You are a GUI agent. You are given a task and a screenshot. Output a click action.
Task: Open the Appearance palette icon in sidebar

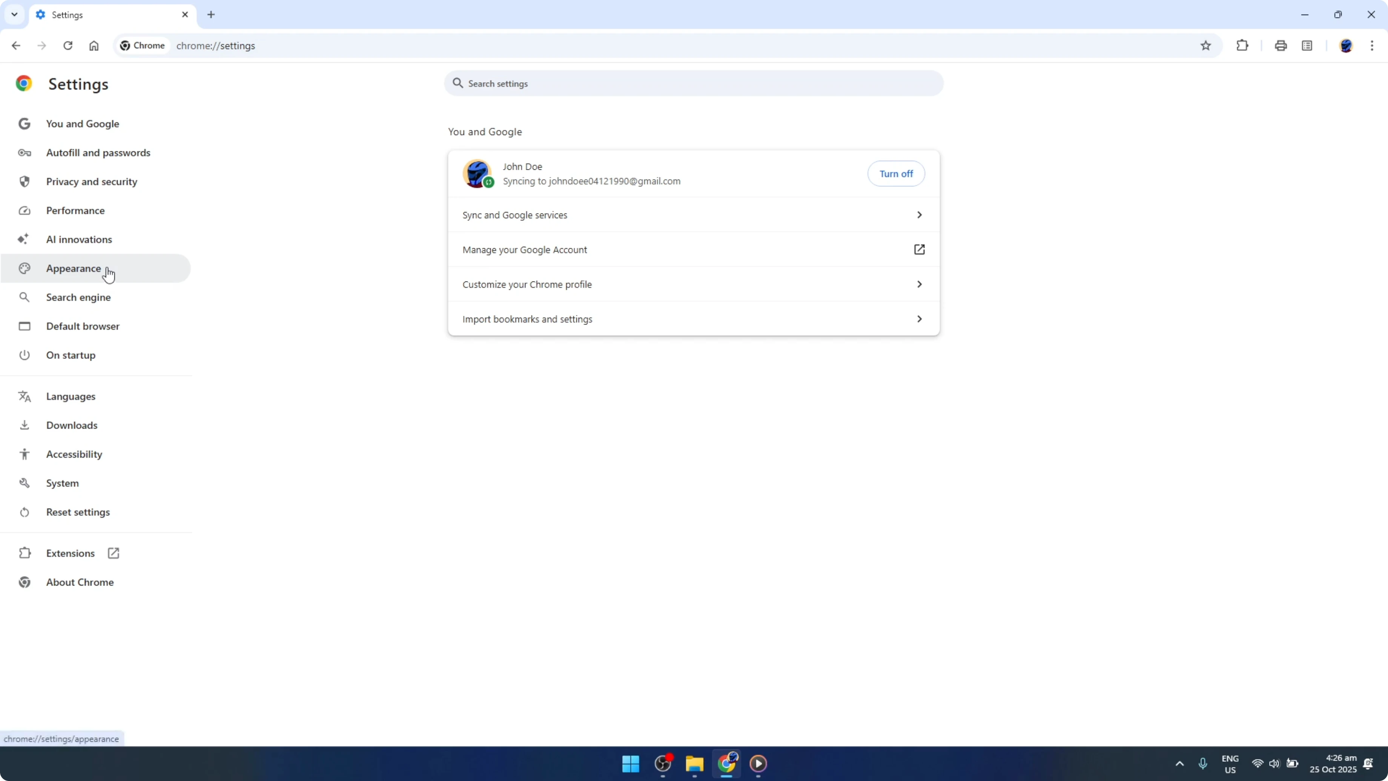pos(24,268)
